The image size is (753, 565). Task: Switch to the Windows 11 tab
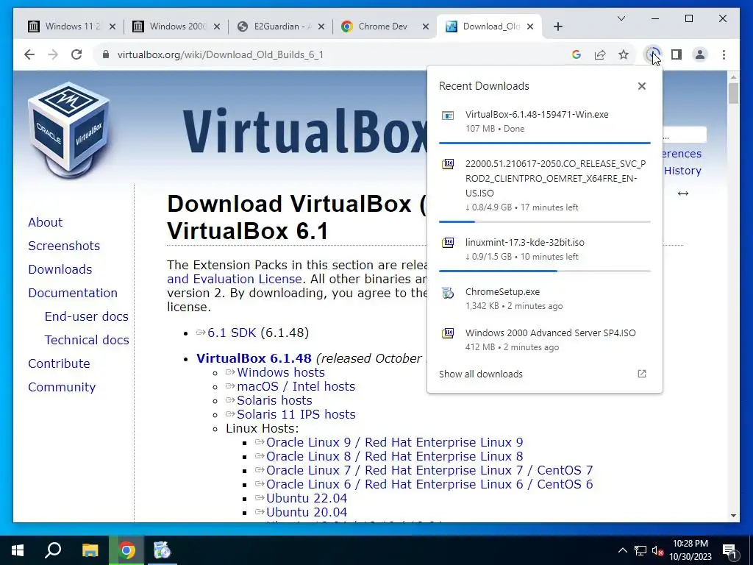pos(73,26)
